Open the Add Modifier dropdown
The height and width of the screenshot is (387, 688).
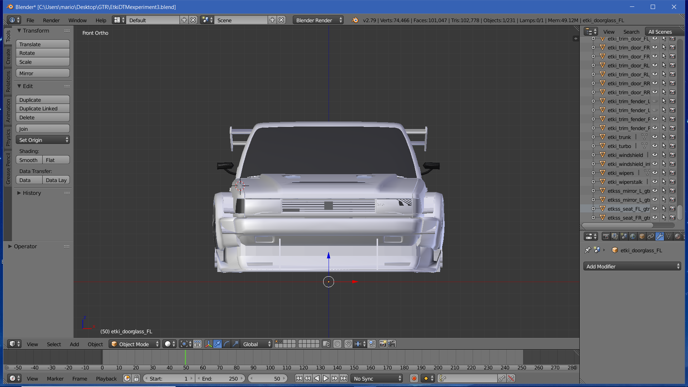click(632, 267)
